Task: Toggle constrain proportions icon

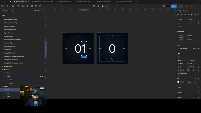Action: point(198,23)
